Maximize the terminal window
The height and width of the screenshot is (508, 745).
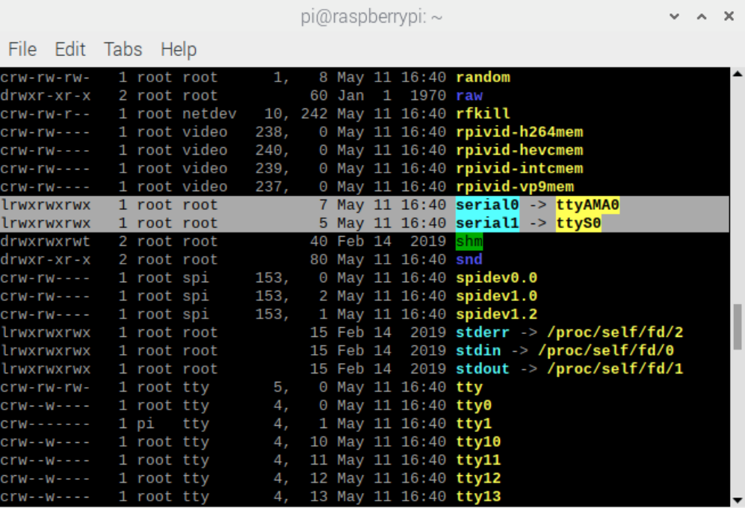702,16
